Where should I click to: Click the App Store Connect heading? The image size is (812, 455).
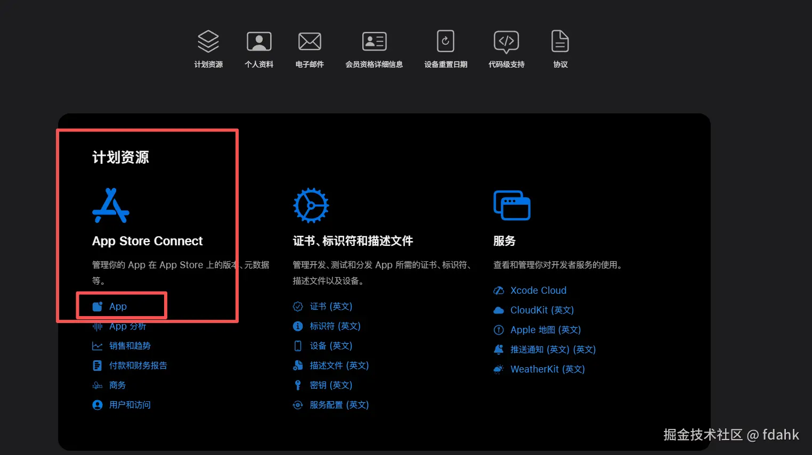pyautogui.click(x=148, y=241)
